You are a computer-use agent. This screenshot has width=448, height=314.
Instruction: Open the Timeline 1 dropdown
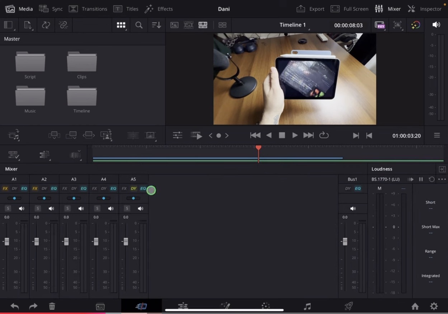(x=293, y=25)
